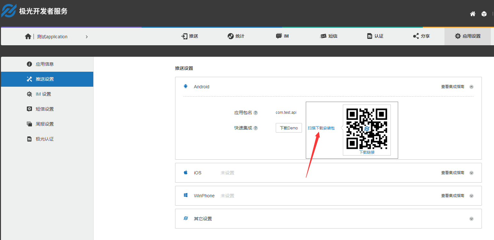Click the 其它设置 section title

tap(203, 219)
